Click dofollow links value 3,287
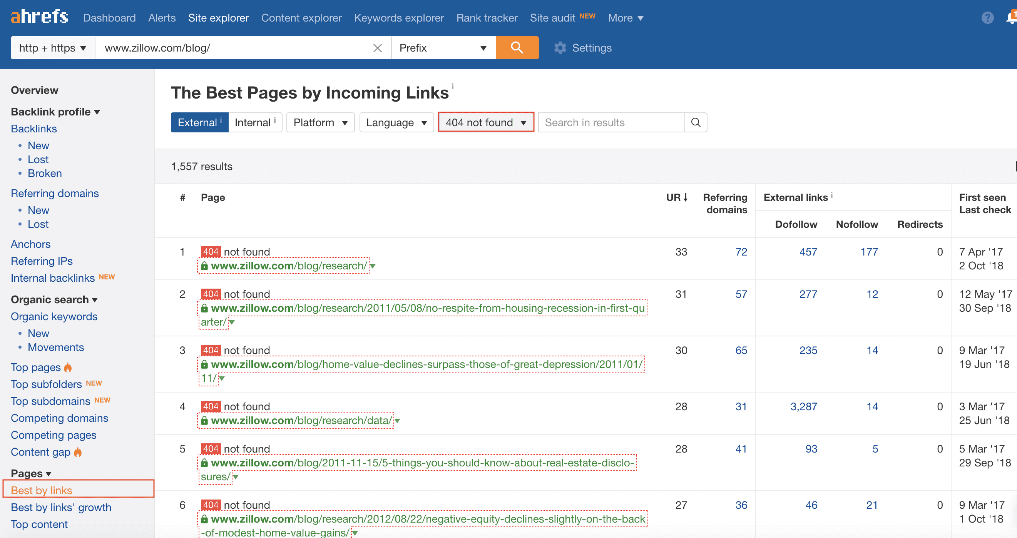1017x538 pixels. click(x=803, y=406)
